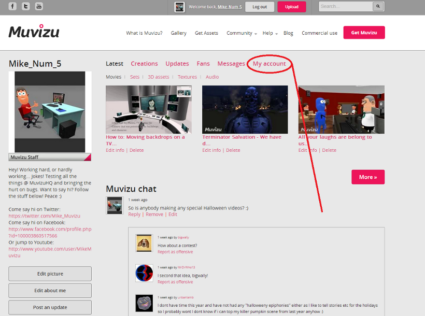The image size is (425, 316).
Task: Open the Get Assets menu item
Action: [x=206, y=33]
